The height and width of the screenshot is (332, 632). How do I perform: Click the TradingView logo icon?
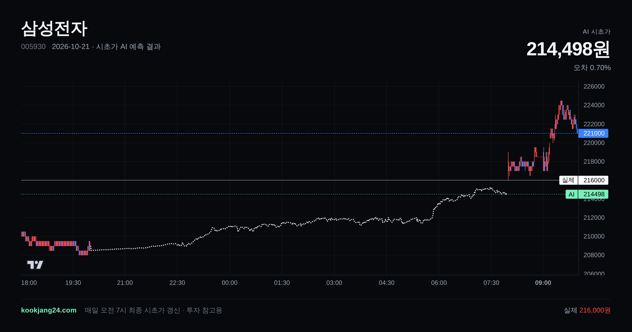[35, 265]
